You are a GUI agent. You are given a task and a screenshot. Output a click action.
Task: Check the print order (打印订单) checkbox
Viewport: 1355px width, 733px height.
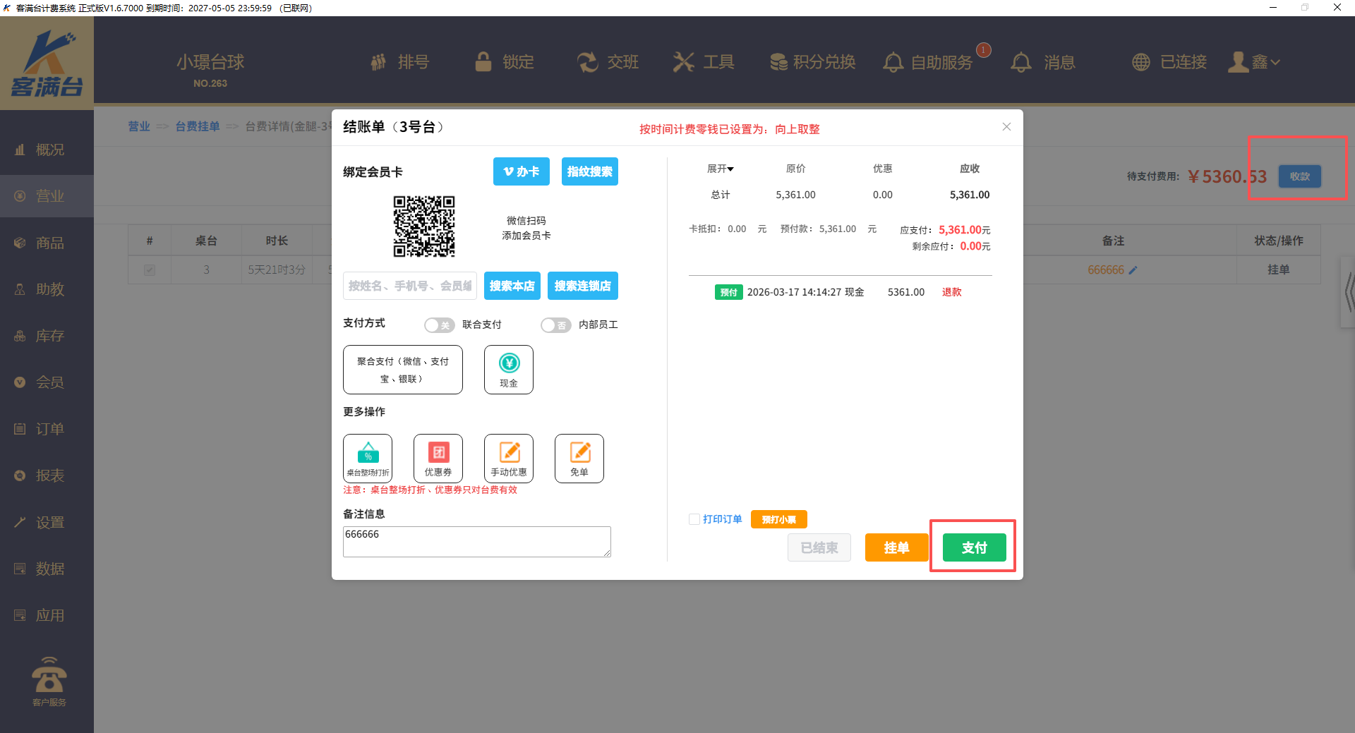694,519
